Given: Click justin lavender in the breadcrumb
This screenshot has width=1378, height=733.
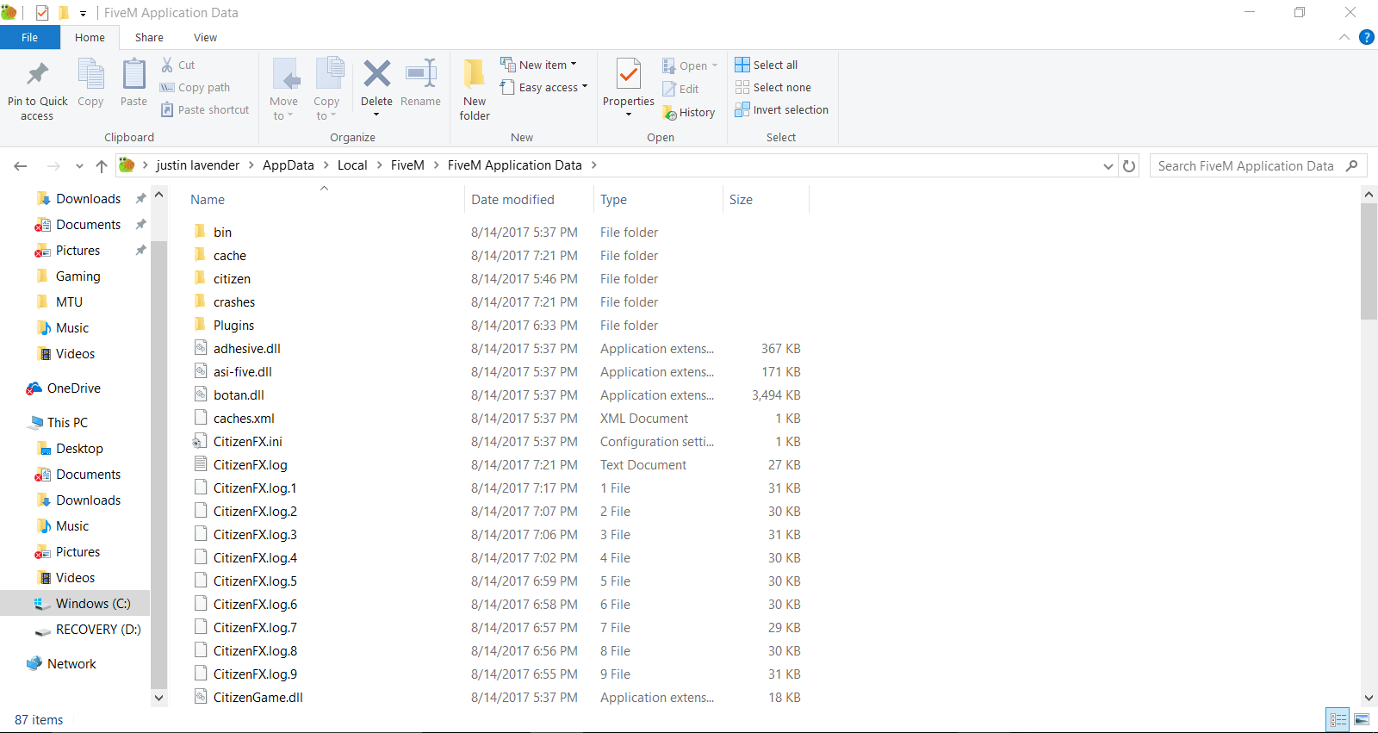Looking at the screenshot, I should pyautogui.click(x=198, y=165).
